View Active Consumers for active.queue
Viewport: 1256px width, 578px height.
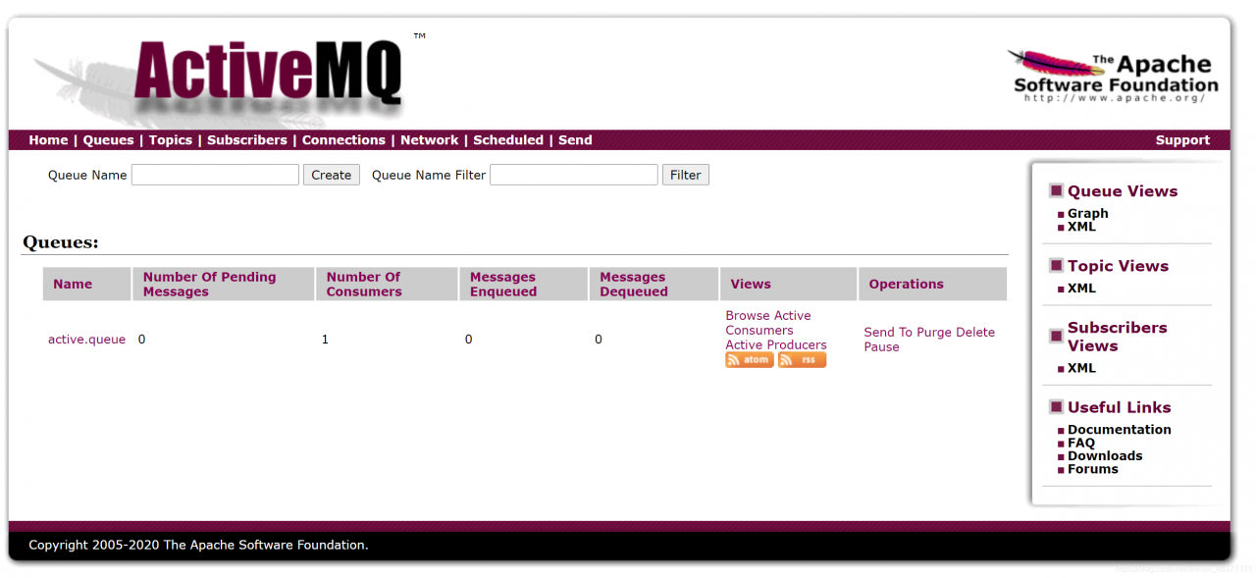tap(768, 323)
